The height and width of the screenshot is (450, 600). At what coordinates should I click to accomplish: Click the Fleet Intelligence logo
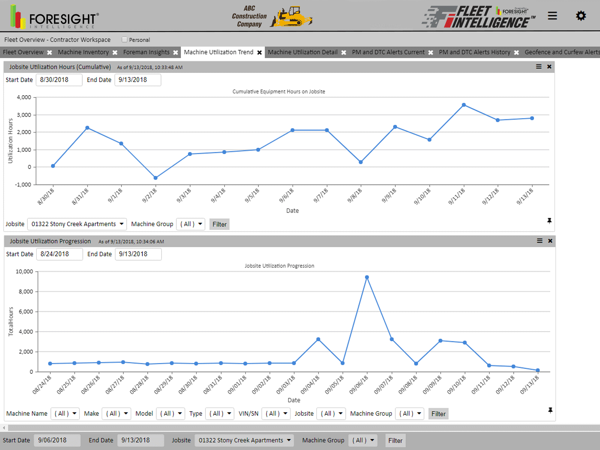click(479, 17)
